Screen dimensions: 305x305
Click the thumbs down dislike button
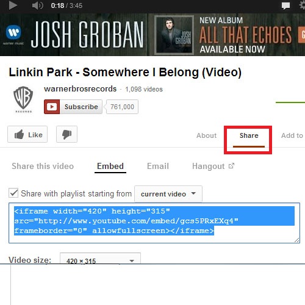pos(66,134)
